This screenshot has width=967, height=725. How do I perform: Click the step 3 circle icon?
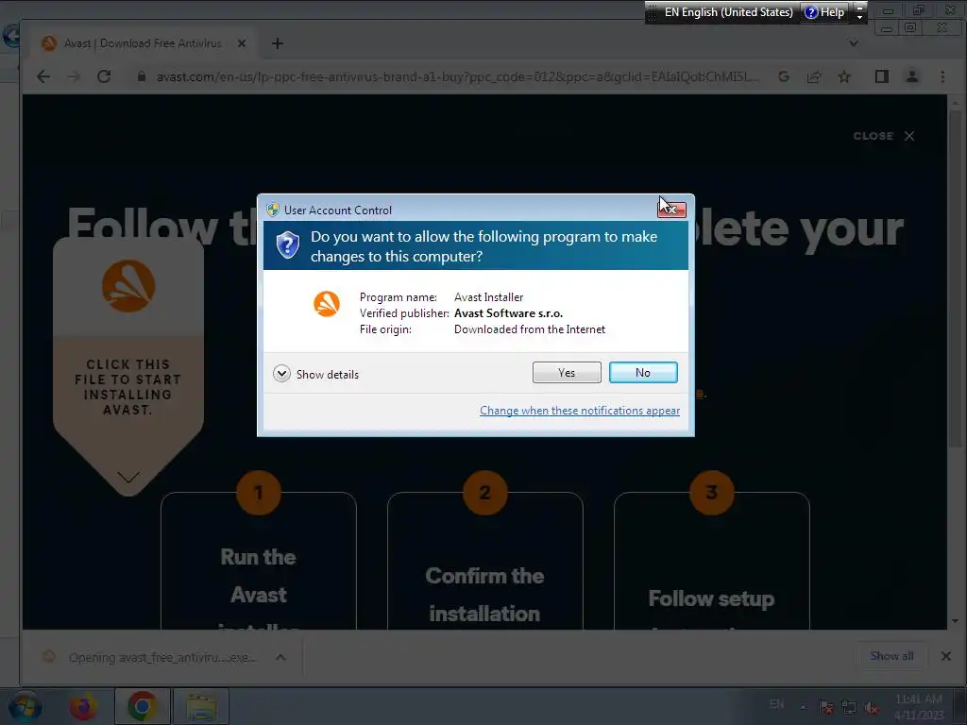point(712,492)
